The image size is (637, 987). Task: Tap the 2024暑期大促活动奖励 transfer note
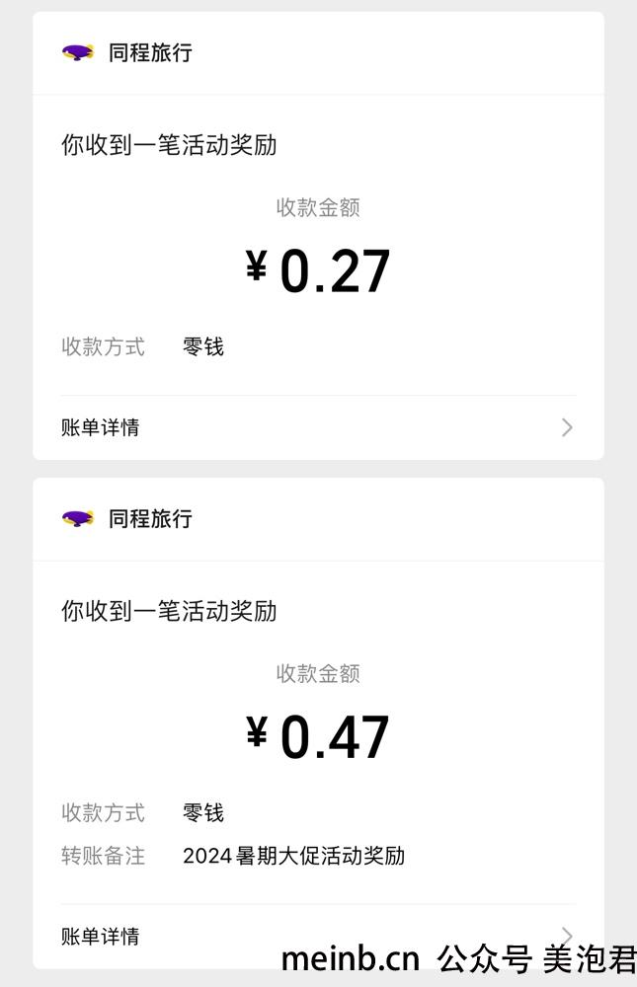[x=293, y=856]
